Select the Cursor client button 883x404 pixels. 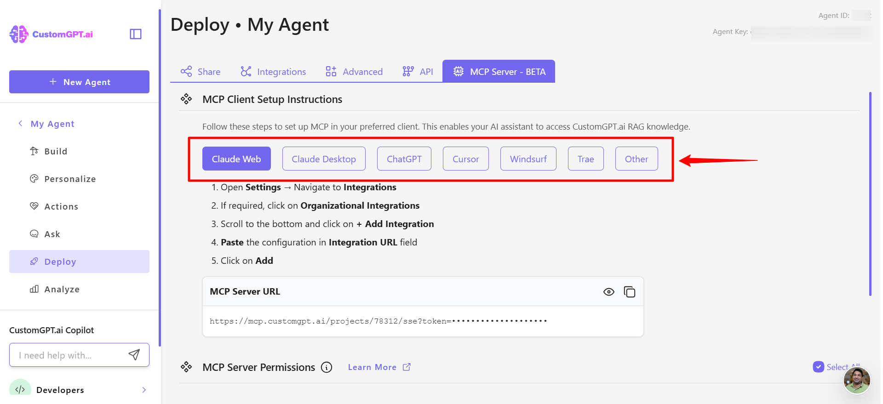pyautogui.click(x=466, y=159)
